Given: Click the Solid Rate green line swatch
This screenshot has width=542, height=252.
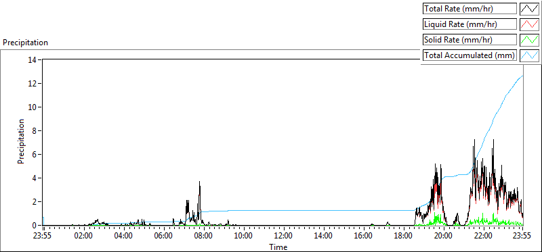Looking at the screenshot, I should [530, 40].
